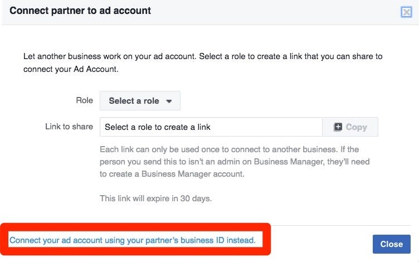Click the caret arrow beside Select a role
Viewport: 419px width, 262px height.
click(x=169, y=101)
